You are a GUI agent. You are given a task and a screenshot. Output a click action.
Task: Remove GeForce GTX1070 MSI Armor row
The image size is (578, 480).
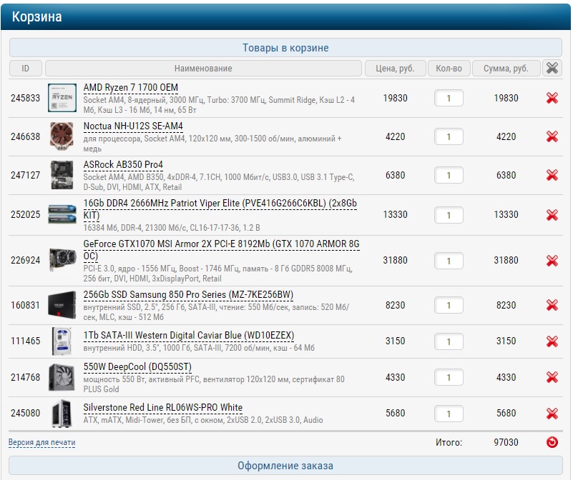pyautogui.click(x=552, y=261)
